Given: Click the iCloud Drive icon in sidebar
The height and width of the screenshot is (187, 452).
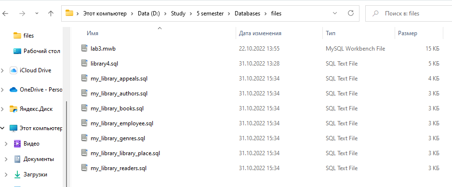Looking at the screenshot, I should click(x=13, y=70).
